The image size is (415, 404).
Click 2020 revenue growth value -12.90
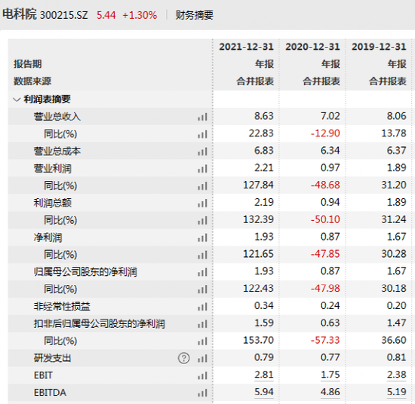[325, 133]
